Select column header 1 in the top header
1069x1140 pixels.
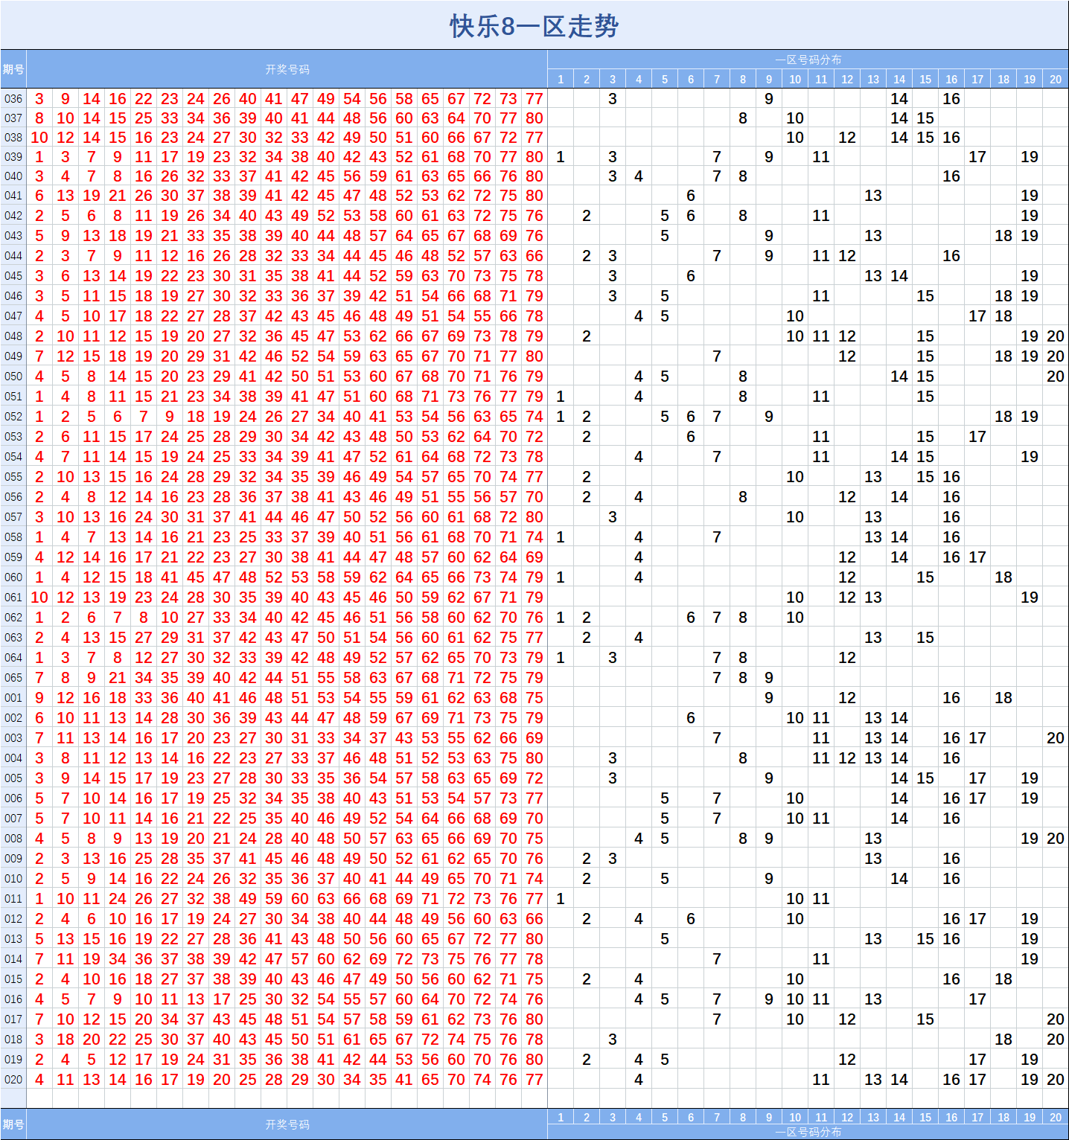point(561,80)
